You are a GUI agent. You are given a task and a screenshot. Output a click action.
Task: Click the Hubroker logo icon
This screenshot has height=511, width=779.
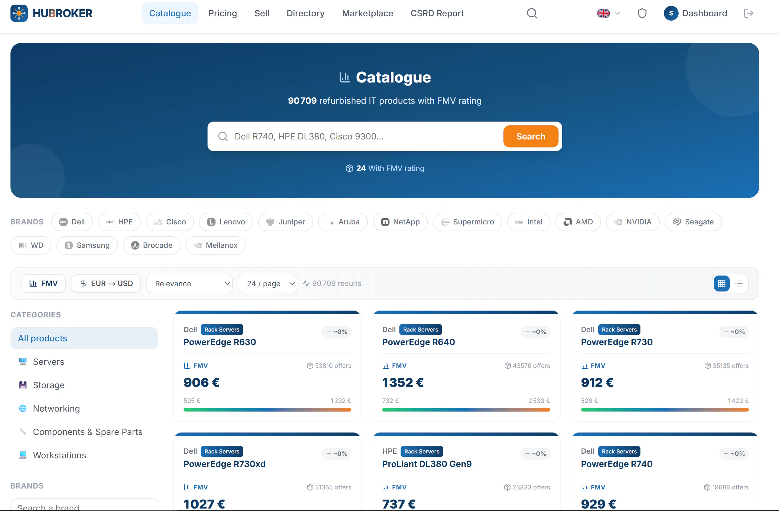[x=19, y=14]
